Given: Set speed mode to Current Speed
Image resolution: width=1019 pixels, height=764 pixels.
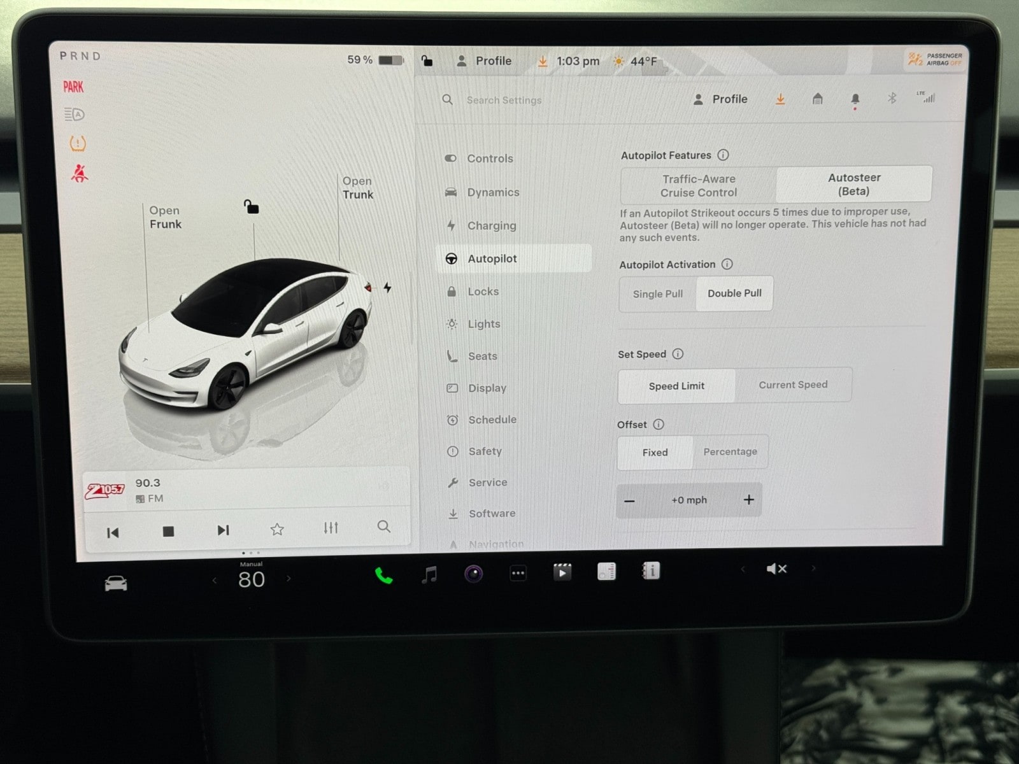Looking at the screenshot, I should point(793,385).
